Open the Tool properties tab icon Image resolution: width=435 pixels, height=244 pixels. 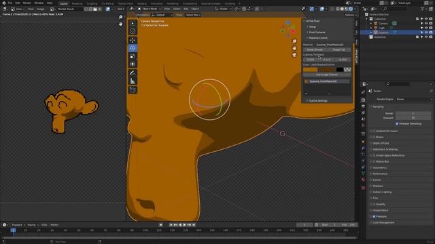point(363,92)
